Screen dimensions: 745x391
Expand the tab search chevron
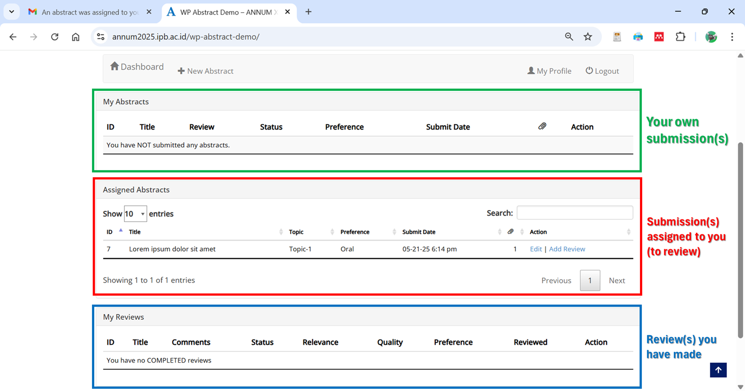click(12, 12)
